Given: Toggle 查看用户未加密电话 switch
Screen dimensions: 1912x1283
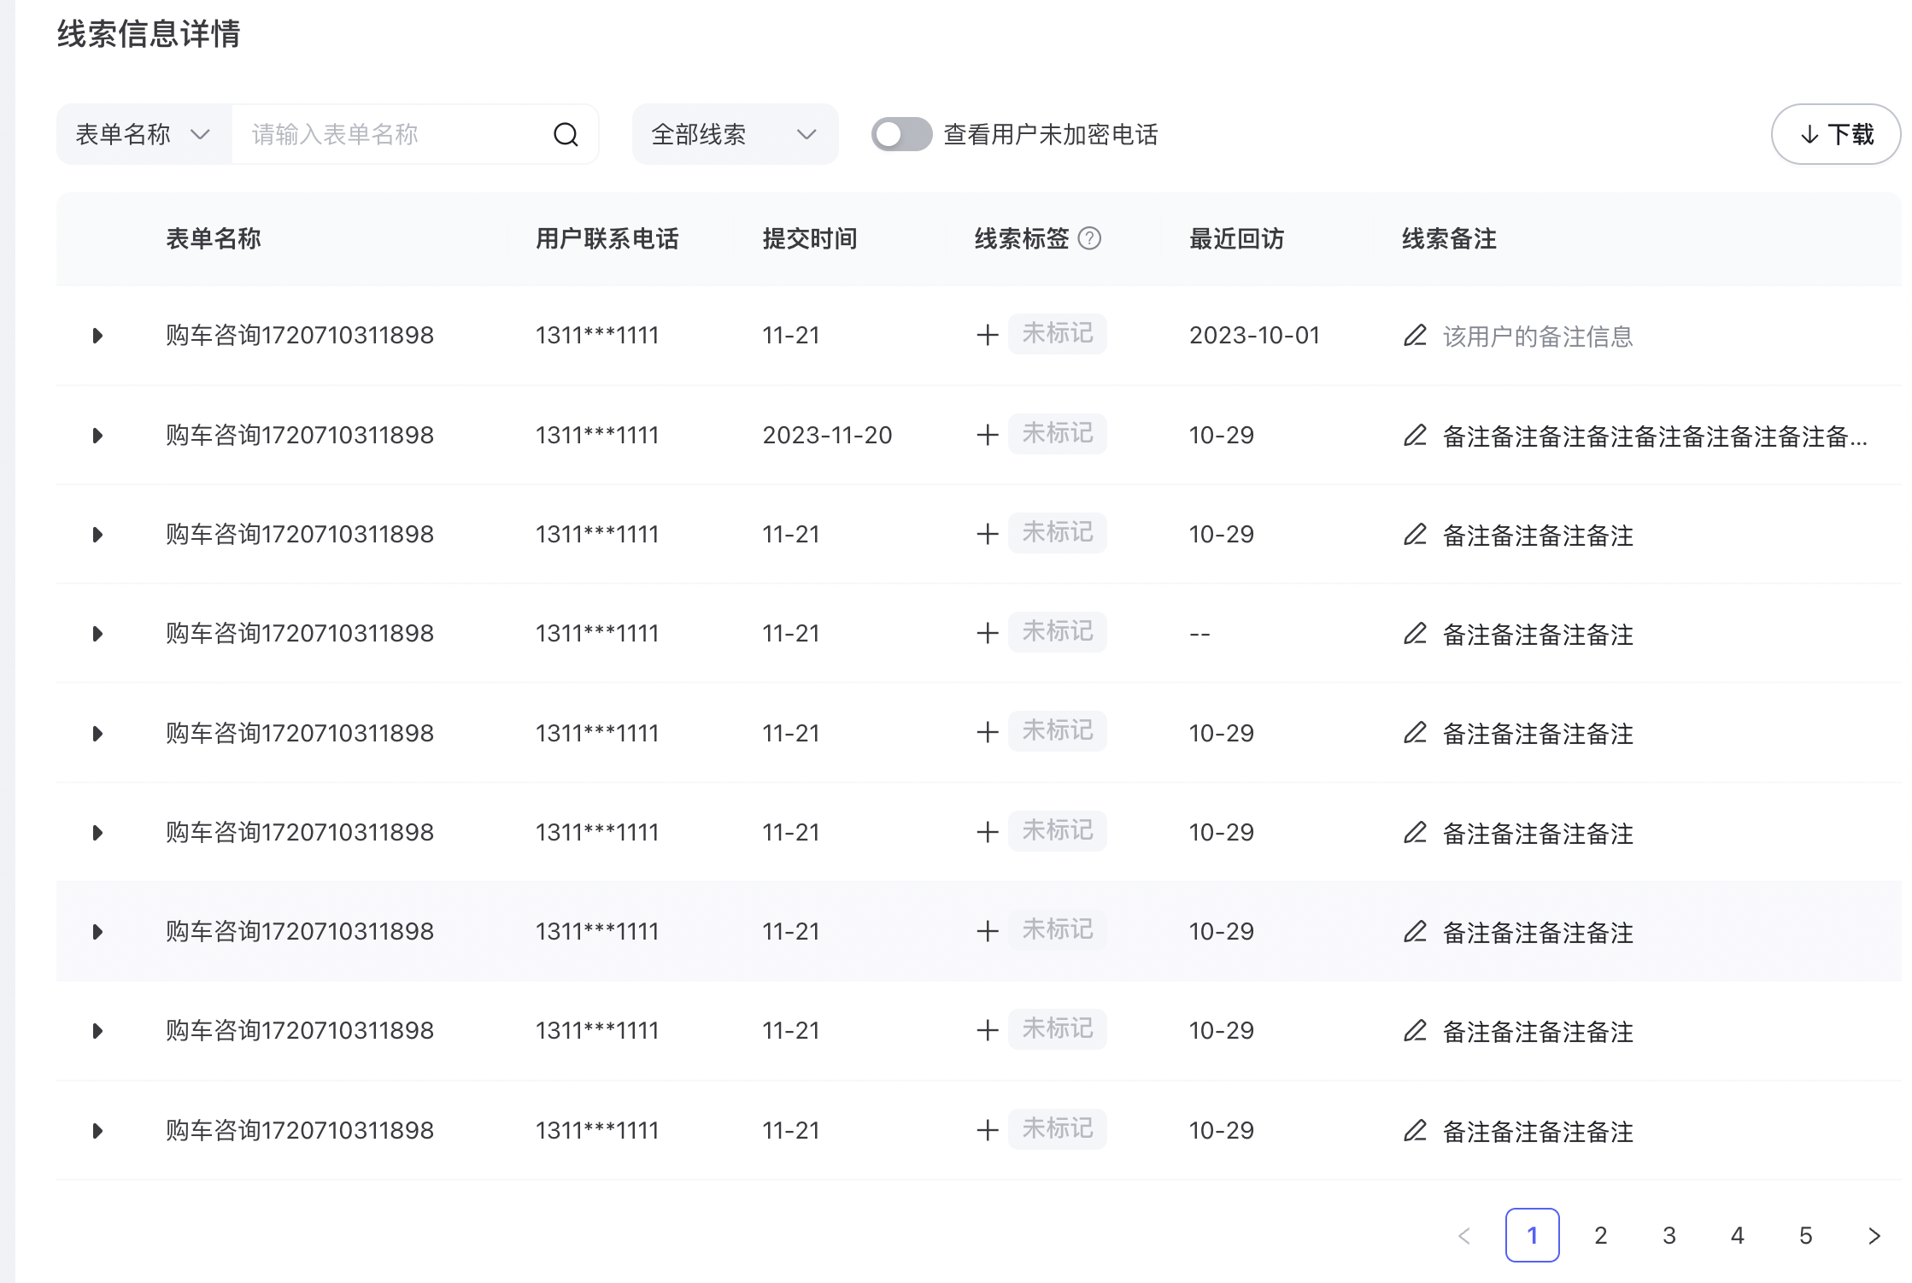Looking at the screenshot, I should pyautogui.click(x=901, y=134).
